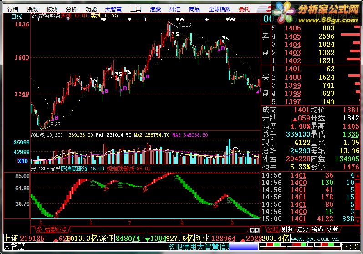
Task: Open the 商品 menu
Action: click(x=194, y=9)
